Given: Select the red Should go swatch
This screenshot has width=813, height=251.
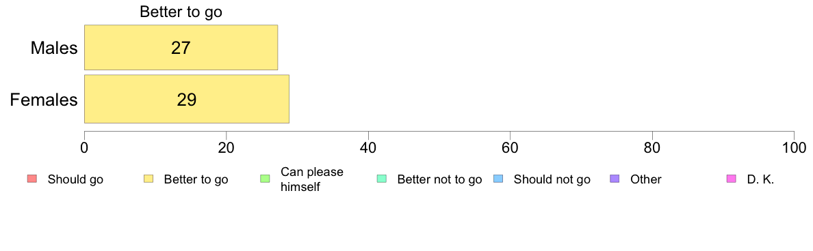Looking at the screenshot, I should click(31, 179).
